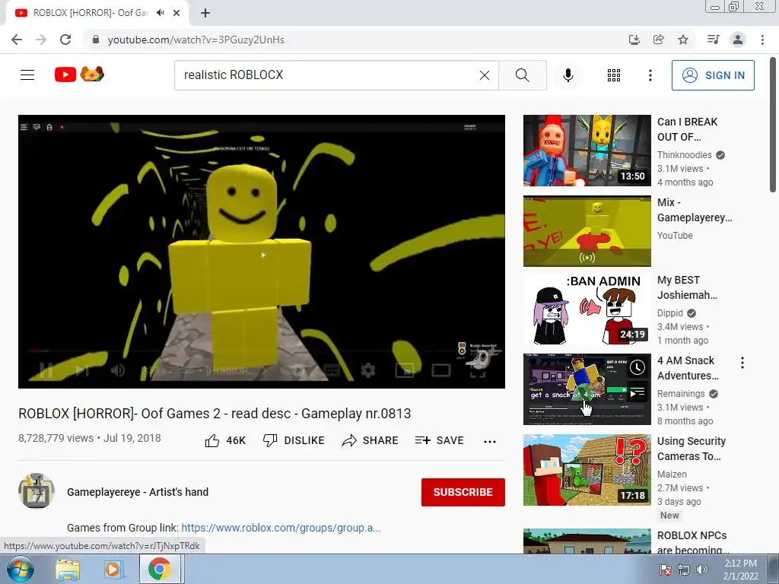Screen dimensions: 779x584
Task: Open the YouTube settings three-dot menu
Action: (x=650, y=75)
